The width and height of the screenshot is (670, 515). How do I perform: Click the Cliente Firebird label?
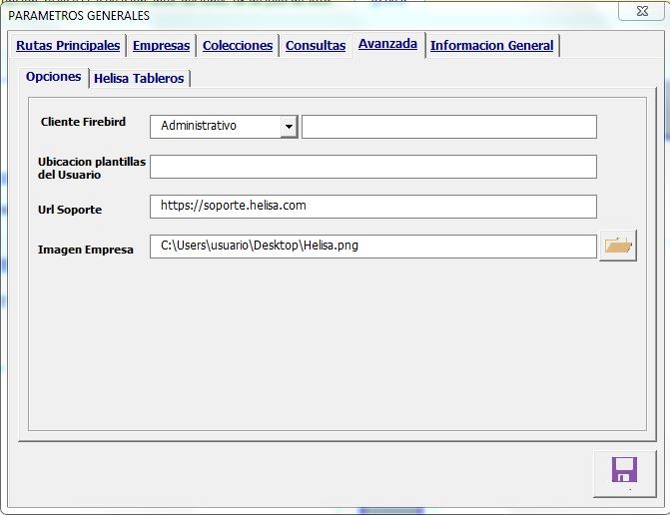coord(83,122)
